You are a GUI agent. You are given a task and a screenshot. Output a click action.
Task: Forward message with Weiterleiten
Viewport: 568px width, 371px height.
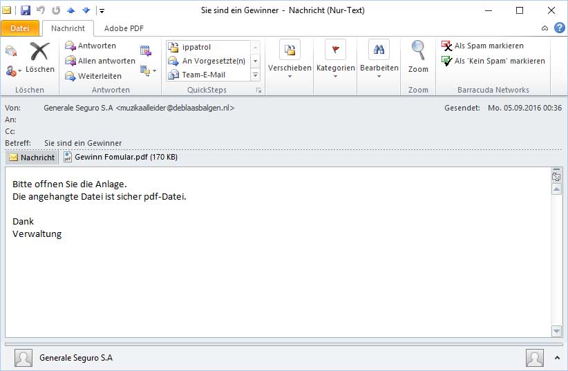coord(93,76)
